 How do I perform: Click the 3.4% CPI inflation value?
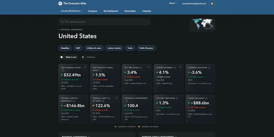tap(132, 72)
